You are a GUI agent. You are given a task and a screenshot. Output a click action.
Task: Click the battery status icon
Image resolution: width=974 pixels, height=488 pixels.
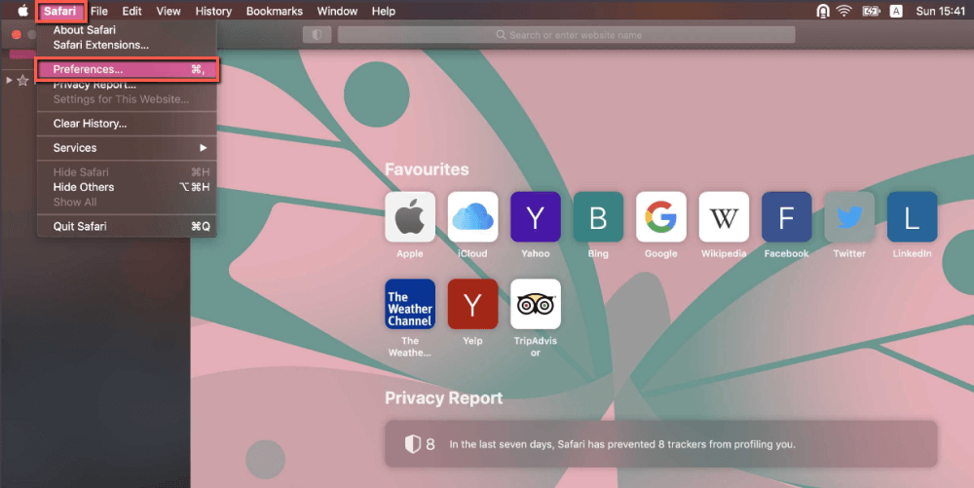pyautogui.click(x=871, y=11)
